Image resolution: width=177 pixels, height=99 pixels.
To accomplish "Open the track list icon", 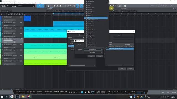I will [x=1, y=14].
